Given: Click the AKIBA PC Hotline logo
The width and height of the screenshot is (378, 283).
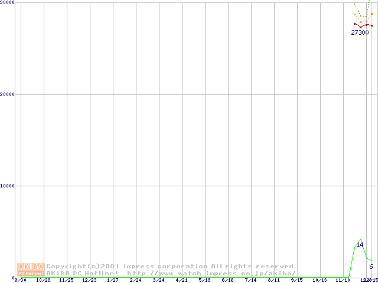Looking at the screenshot, I should tap(31, 269).
